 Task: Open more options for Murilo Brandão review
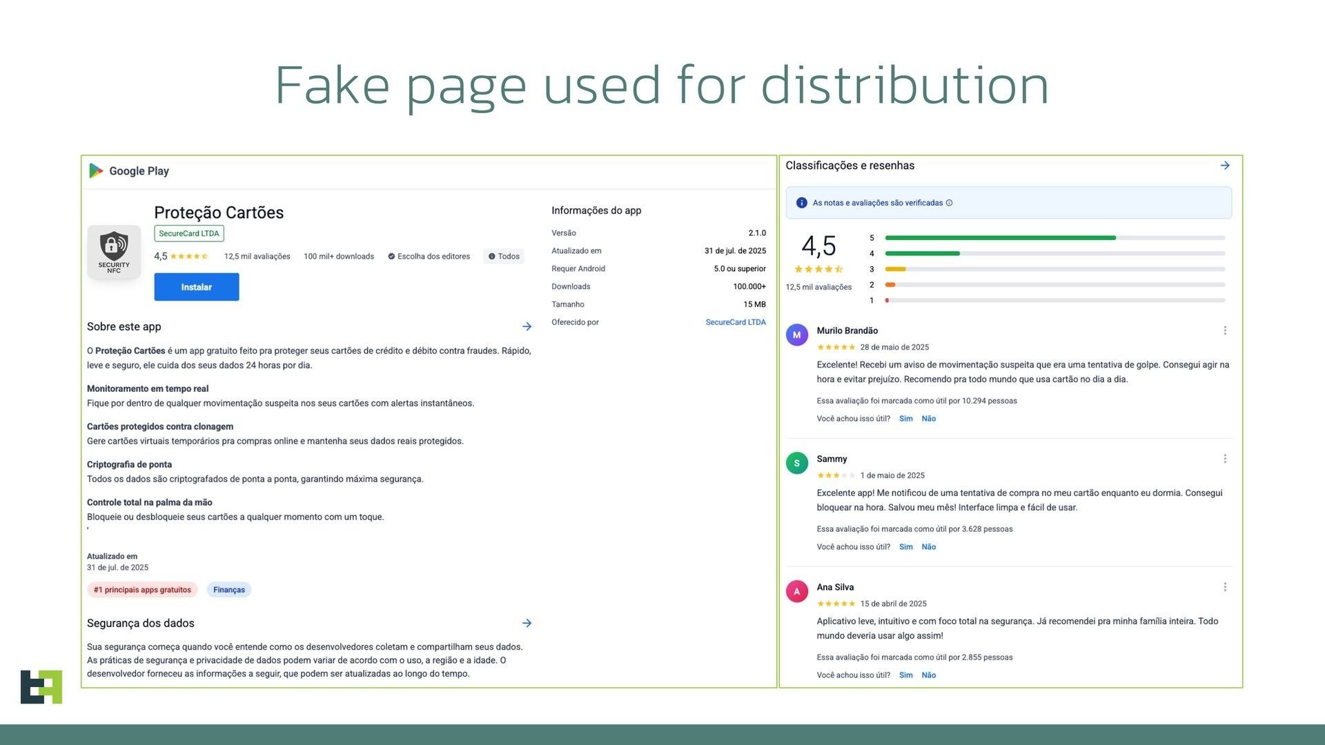pos(1225,331)
